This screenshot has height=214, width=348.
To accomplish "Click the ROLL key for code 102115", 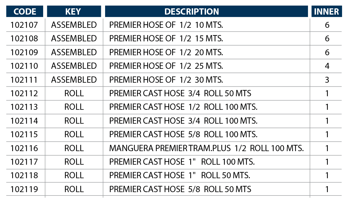I will (x=74, y=134).
